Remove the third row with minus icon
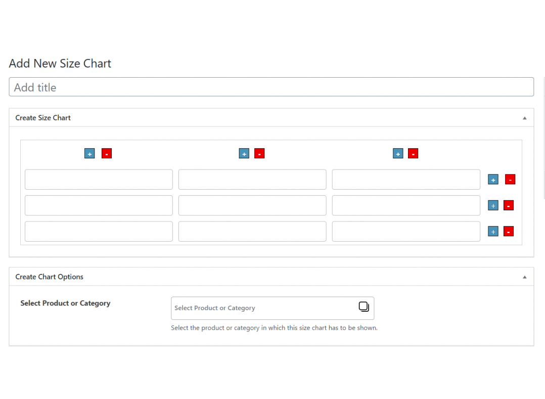 click(509, 232)
